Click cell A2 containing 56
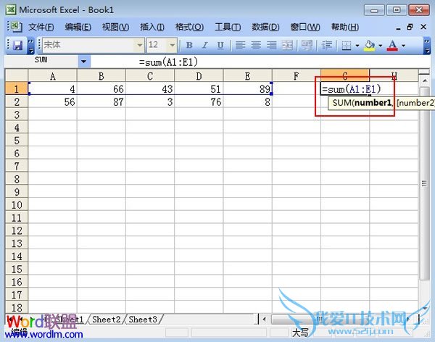Viewport: 435px width, 342px height. pyautogui.click(x=52, y=101)
